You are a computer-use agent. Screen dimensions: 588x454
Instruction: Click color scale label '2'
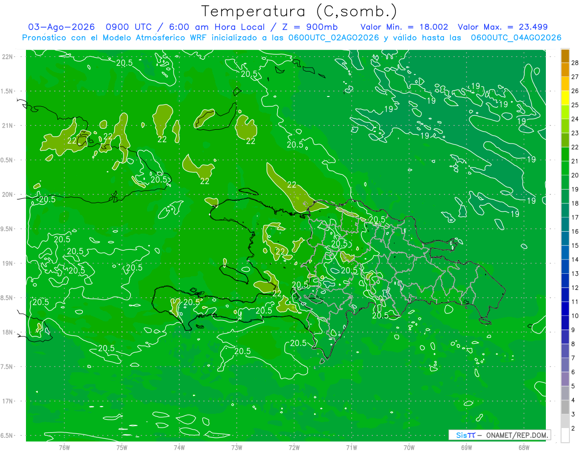click(574, 429)
